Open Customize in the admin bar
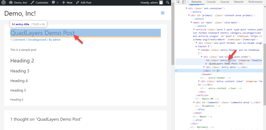The height and width of the screenshot is (130, 266). [x=39, y=3]
